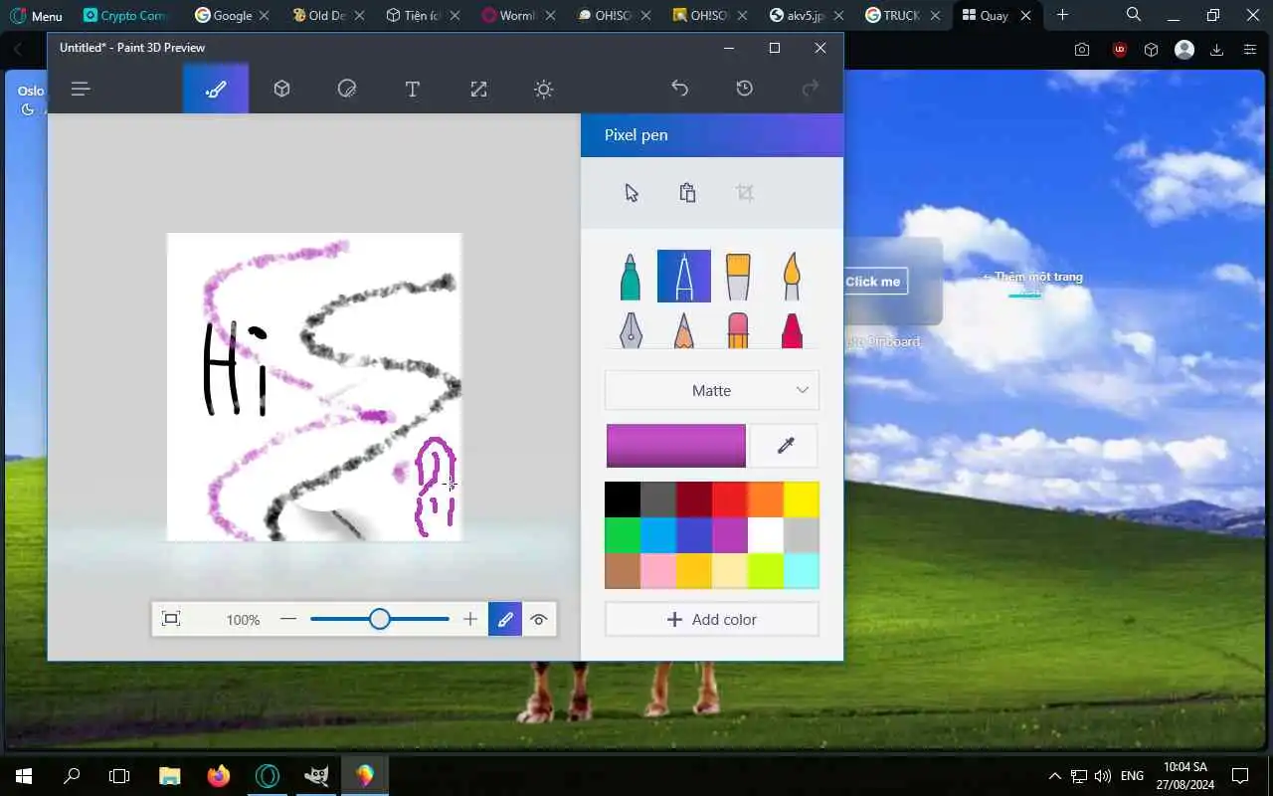The width and height of the screenshot is (1273, 796).
Task: Show hidden system tray icons
Action: pyautogui.click(x=1054, y=776)
